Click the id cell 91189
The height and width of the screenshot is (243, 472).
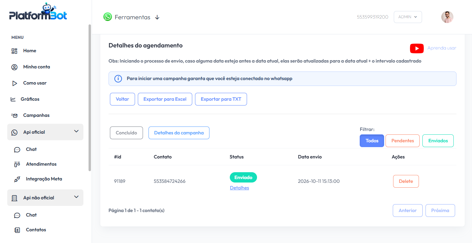click(120, 181)
